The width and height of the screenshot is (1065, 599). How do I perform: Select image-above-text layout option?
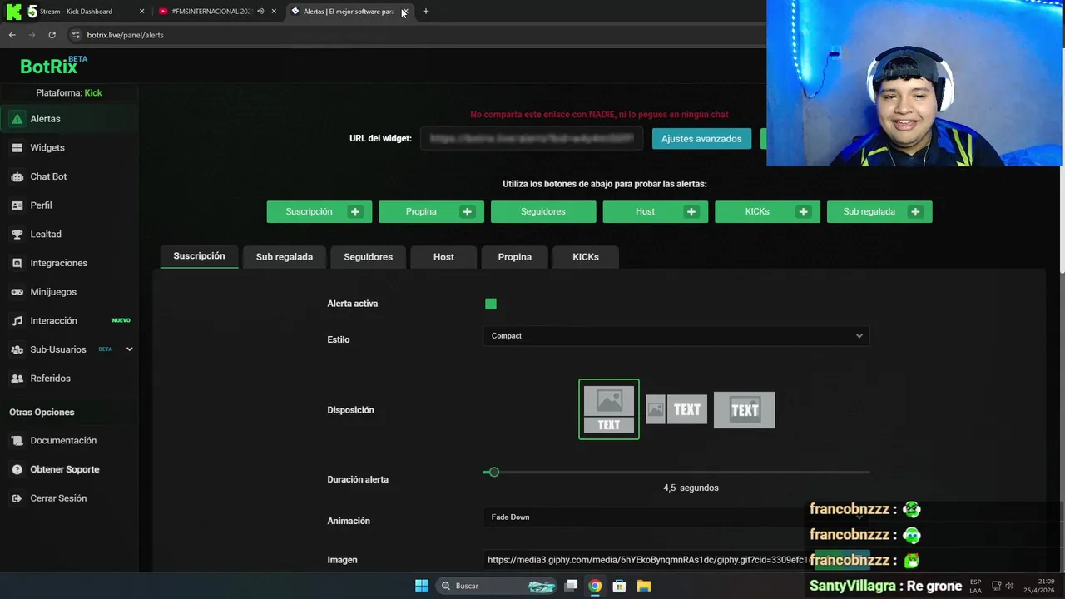609,409
